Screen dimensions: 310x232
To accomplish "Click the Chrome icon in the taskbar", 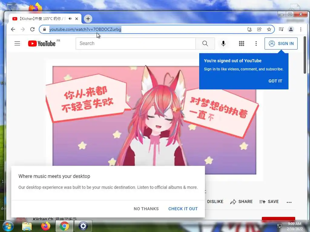I will (64, 226).
